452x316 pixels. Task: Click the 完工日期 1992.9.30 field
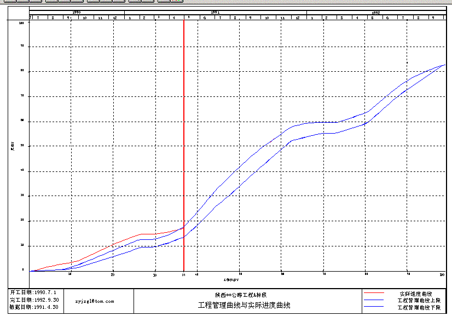[34, 300]
